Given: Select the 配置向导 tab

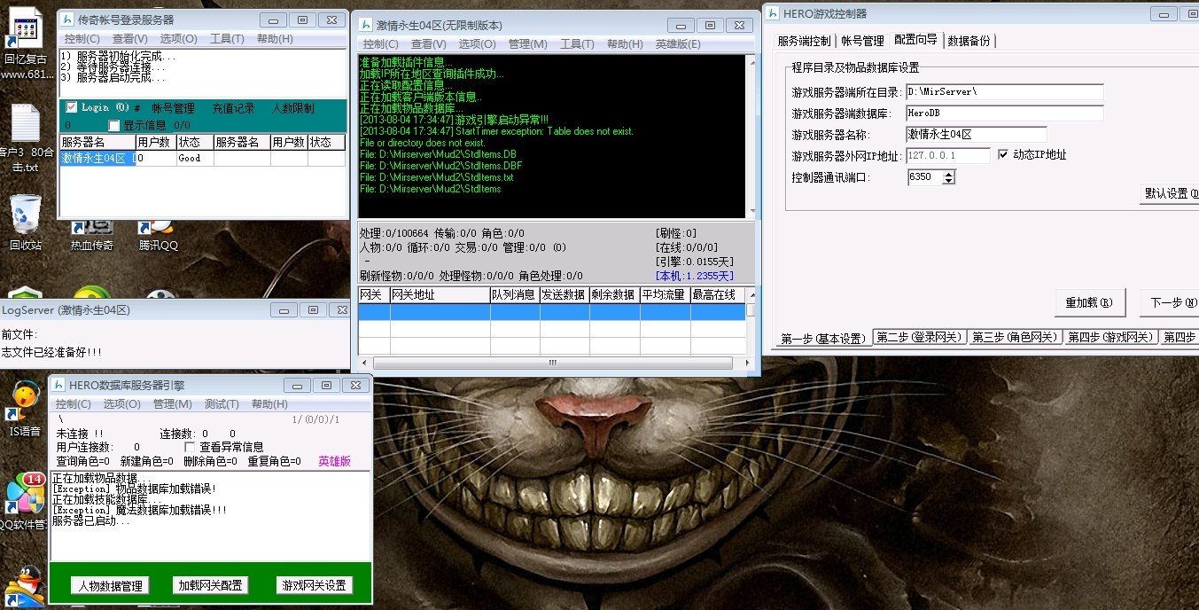Looking at the screenshot, I should tap(915, 40).
